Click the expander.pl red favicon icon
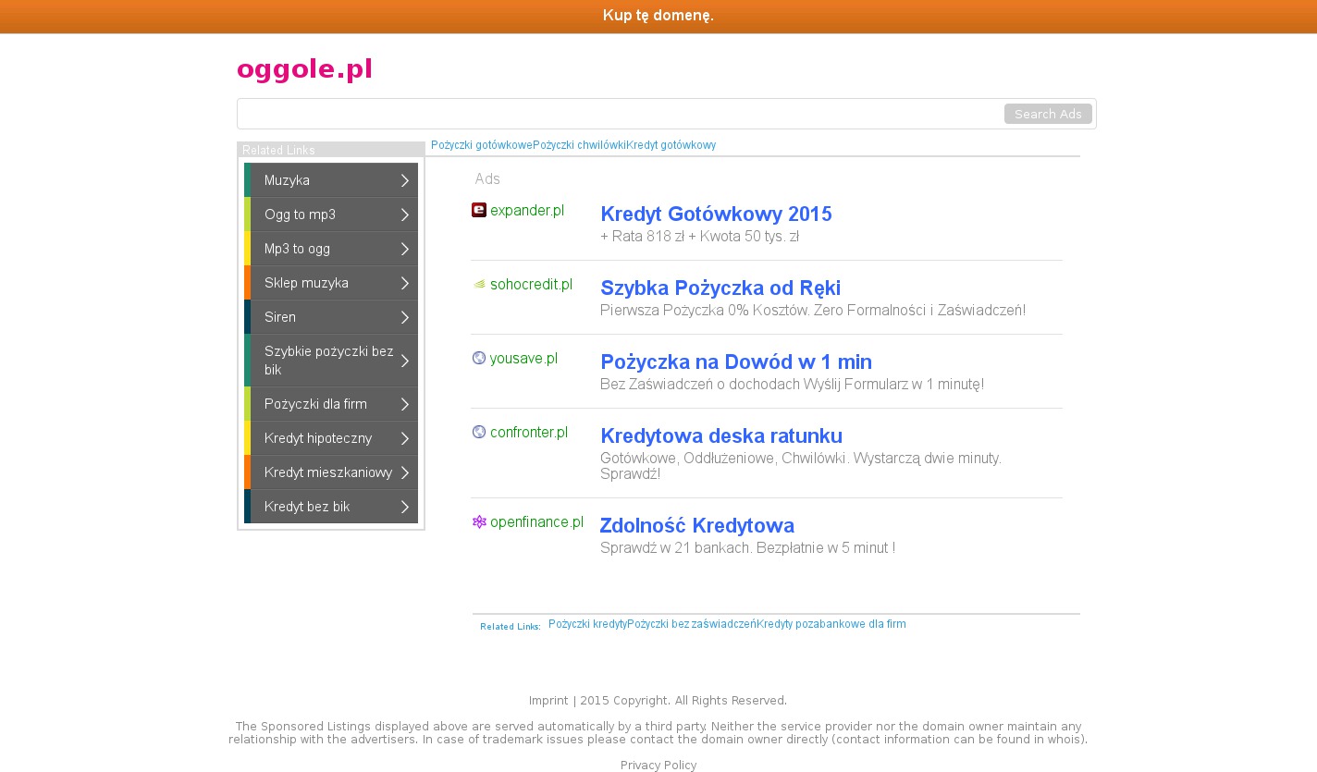 [x=479, y=210]
